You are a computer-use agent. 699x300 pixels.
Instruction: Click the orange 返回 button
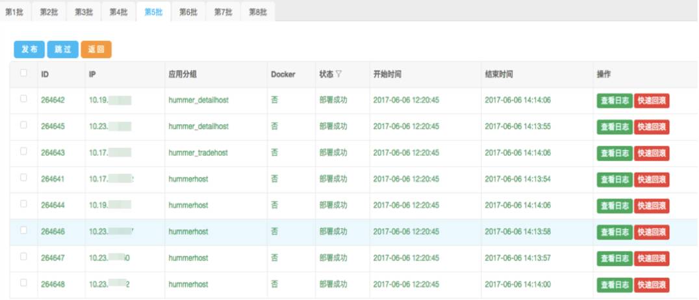coord(96,49)
